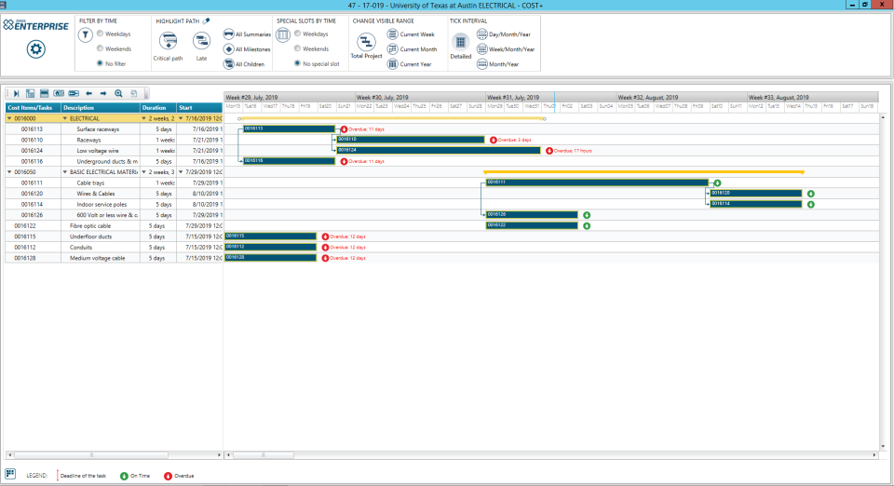Click the 0016111 Cable trays Gantt bar

pyautogui.click(x=597, y=182)
